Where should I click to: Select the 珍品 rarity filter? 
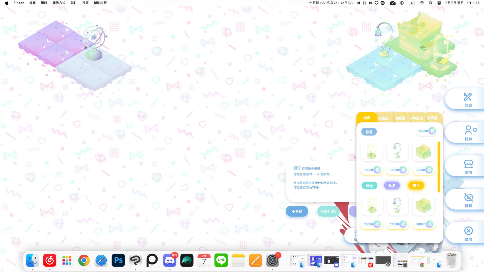tap(392, 185)
